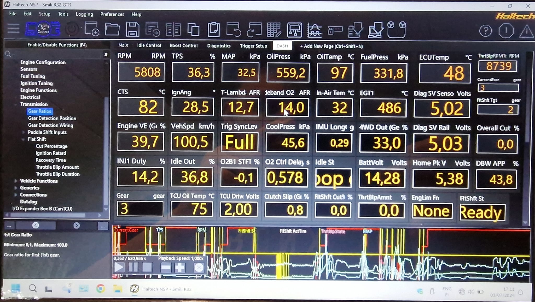Click the triangle warning icon
The width and height of the screenshot is (535, 302).
click(x=527, y=31)
